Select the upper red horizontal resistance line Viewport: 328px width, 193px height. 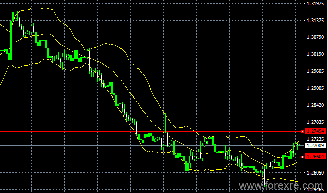pos(150,132)
